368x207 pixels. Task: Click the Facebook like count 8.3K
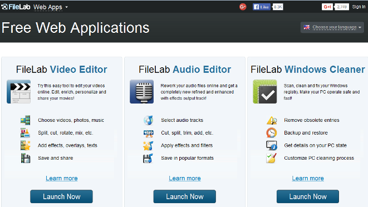pos(278,7)
